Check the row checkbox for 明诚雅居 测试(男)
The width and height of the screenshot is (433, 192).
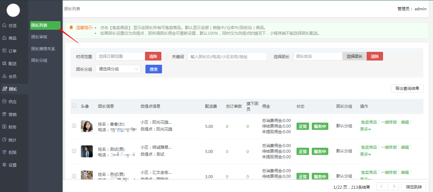coord(74,151)
